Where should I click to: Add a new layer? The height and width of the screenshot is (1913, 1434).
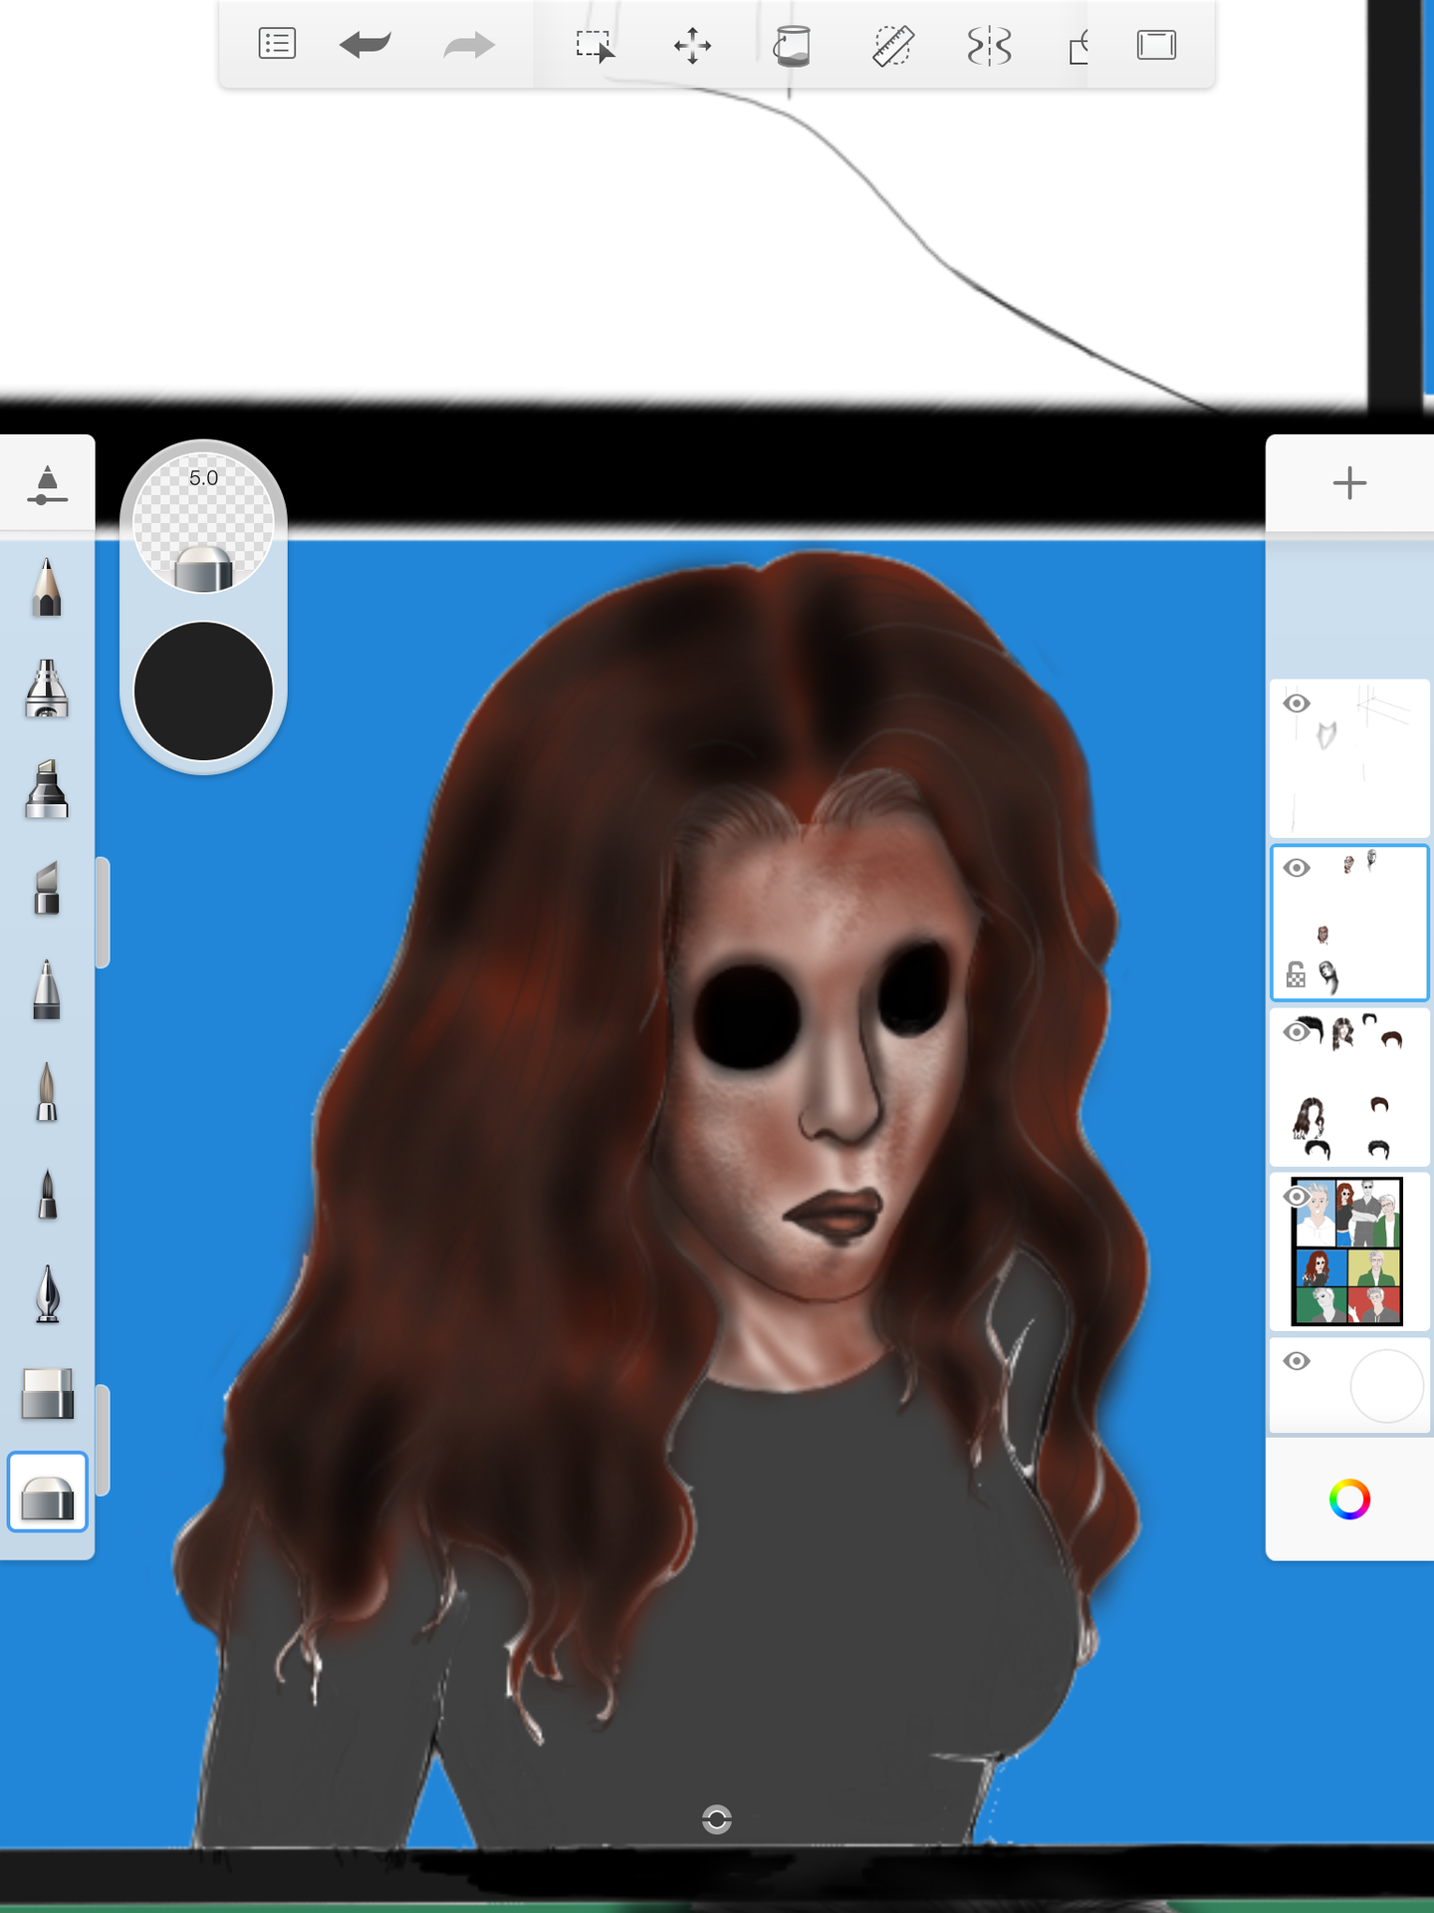(x=1349, y=483)
